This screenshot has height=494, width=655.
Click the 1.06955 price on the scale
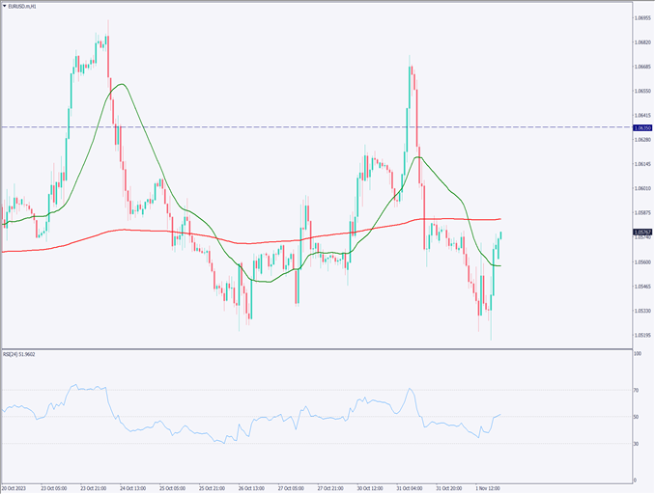[641, 18]
